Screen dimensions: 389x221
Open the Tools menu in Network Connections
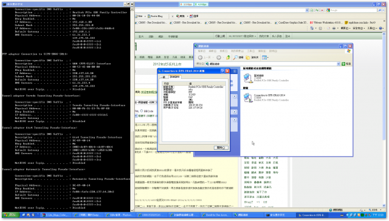[x=250, y=51]
